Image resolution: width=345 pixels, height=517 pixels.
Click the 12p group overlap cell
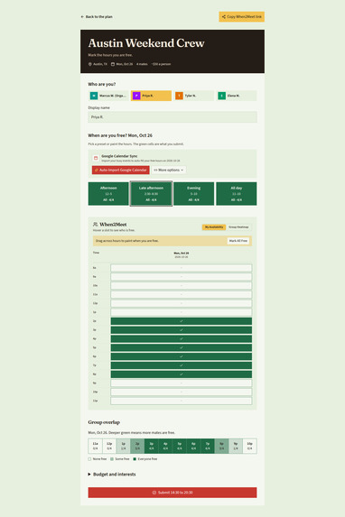109,446
